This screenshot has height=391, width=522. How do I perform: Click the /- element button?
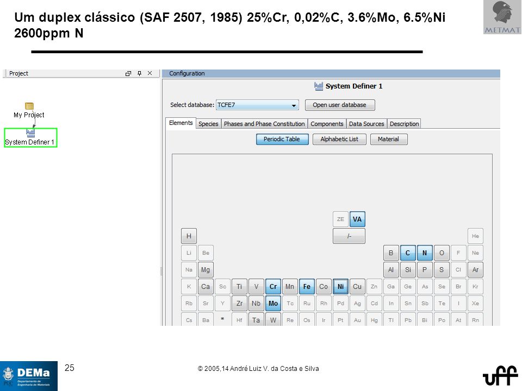(x=349, y=236)
